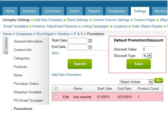The image size is (168, 113).
Task: Check the test override promotion row
Action: [56, 97]
